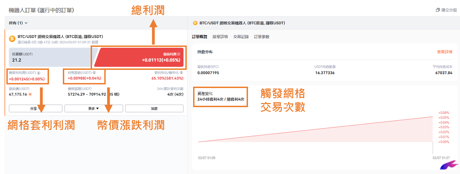
Task: Click the BTC/USDT 網格交易機器人 order title
Action: (x=60, y=37)
